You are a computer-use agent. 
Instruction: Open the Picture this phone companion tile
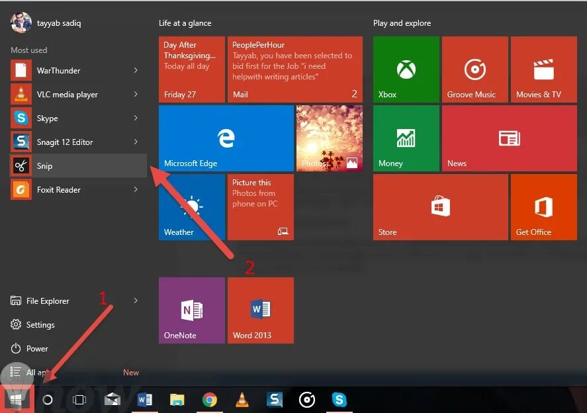click(x=261, y=207)
